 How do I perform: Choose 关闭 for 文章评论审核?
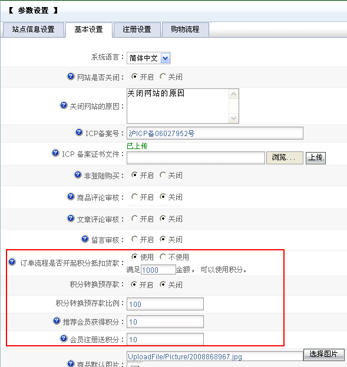[163, 219]
